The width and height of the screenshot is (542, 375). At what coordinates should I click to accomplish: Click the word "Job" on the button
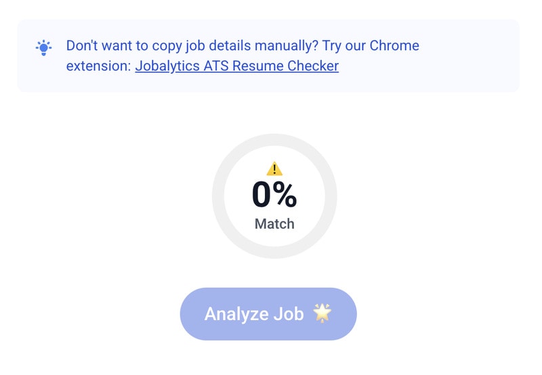point(289,314)
